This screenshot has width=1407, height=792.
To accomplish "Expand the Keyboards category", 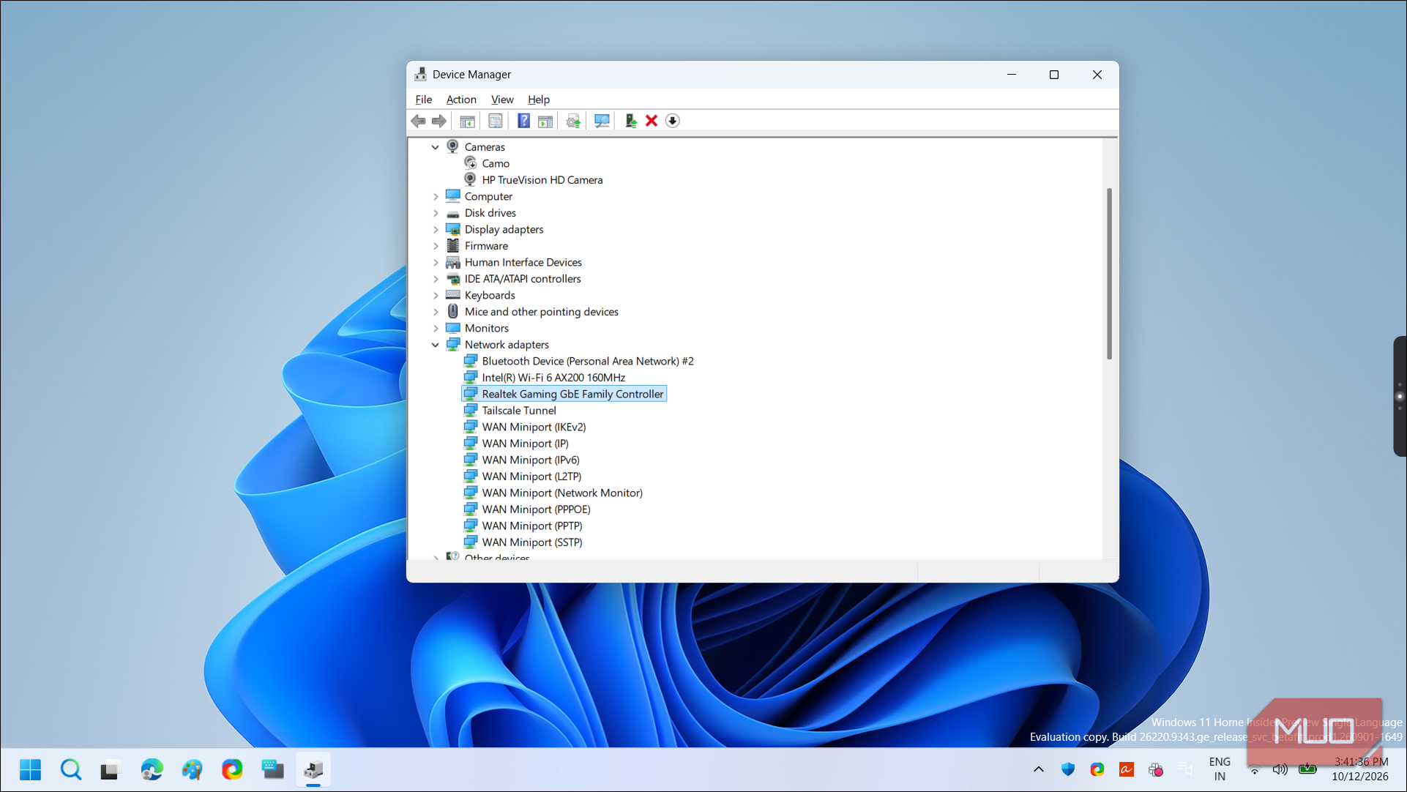I will (x=436, y=296).
